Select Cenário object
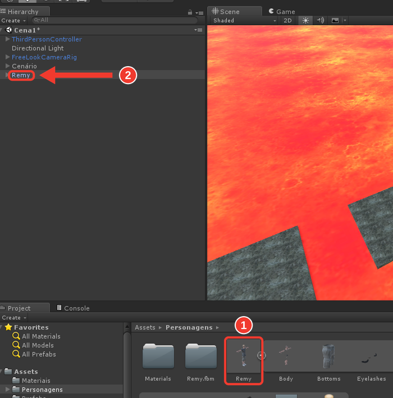 (x=24, y=66)
